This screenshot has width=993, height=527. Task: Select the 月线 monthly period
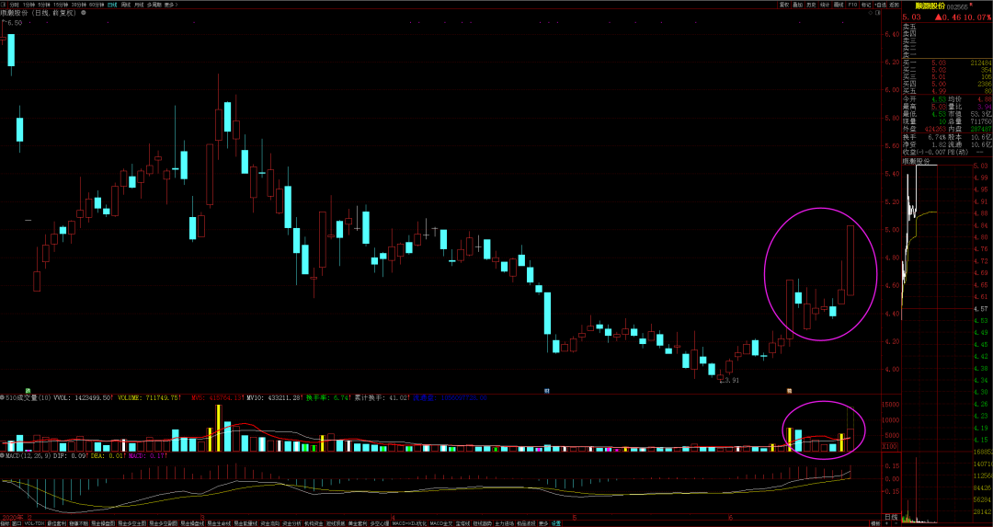pos(139,5)
